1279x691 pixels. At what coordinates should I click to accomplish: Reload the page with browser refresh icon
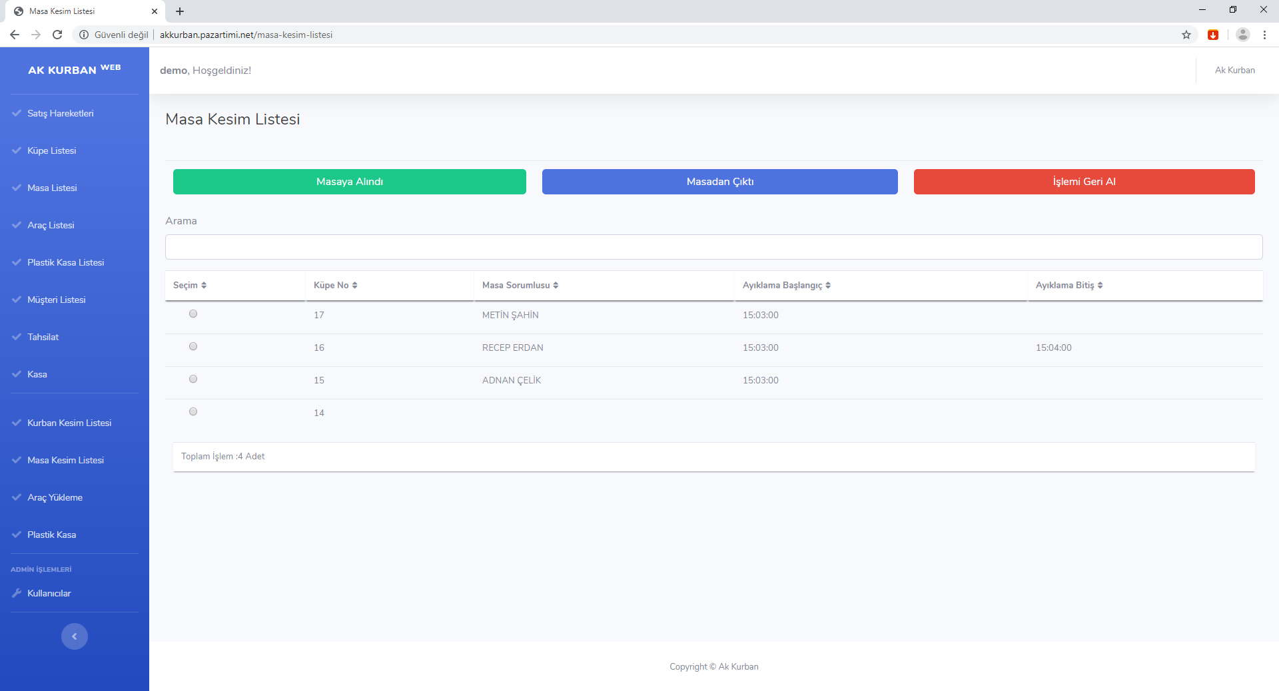pos(57,35)
